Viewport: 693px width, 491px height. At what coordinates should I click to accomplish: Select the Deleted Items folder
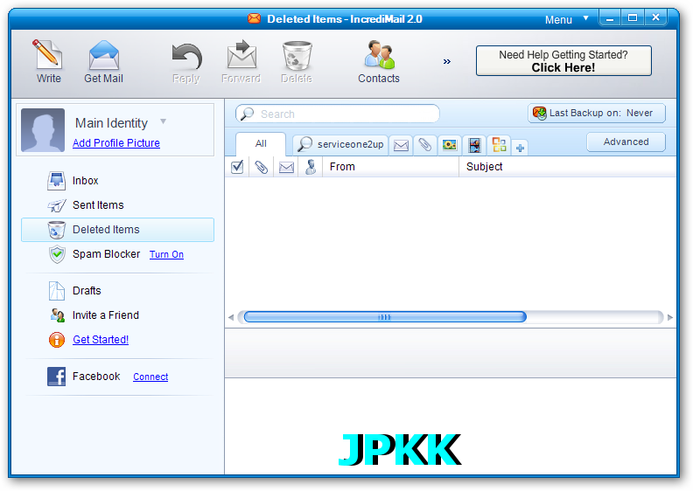click(x=117, y=230)
